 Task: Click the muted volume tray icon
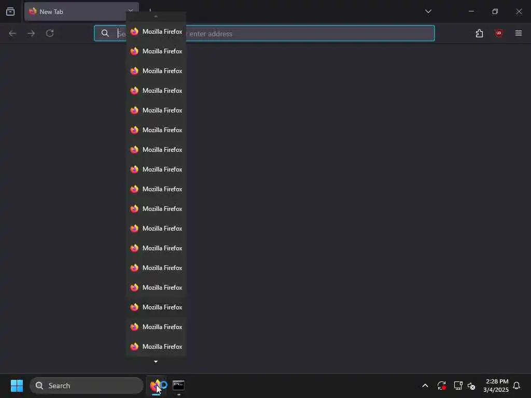click(x=471, y=386)
